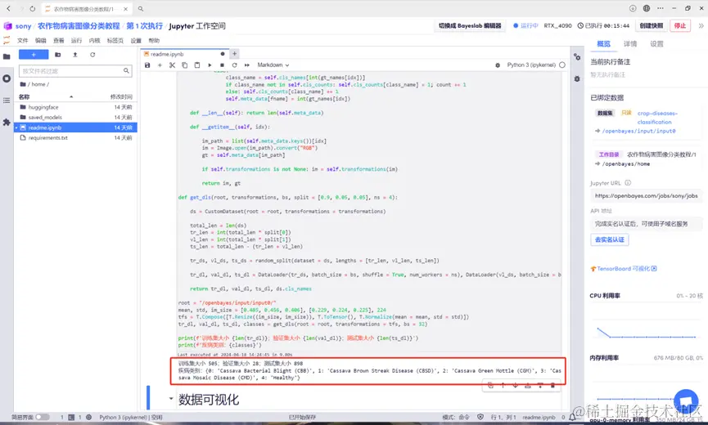This screenshot has height=425, width=708.
Task: Insert a cell below with plus icon
Action: tap(160, 65)
